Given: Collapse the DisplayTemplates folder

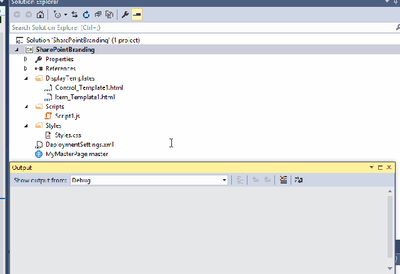Looking at the screenshot, I should tap(26, 78).
